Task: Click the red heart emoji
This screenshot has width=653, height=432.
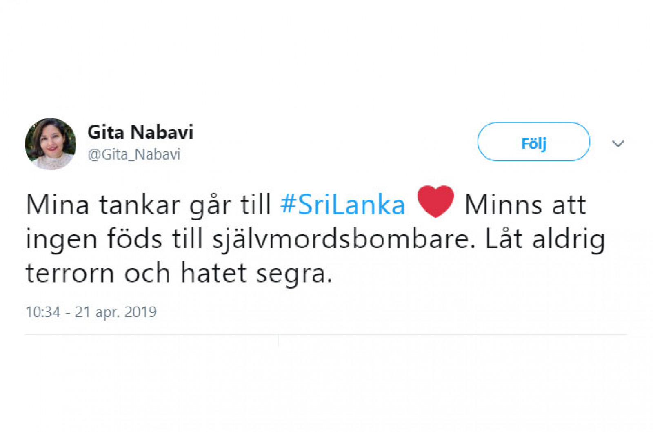Action: pos(435,201)
